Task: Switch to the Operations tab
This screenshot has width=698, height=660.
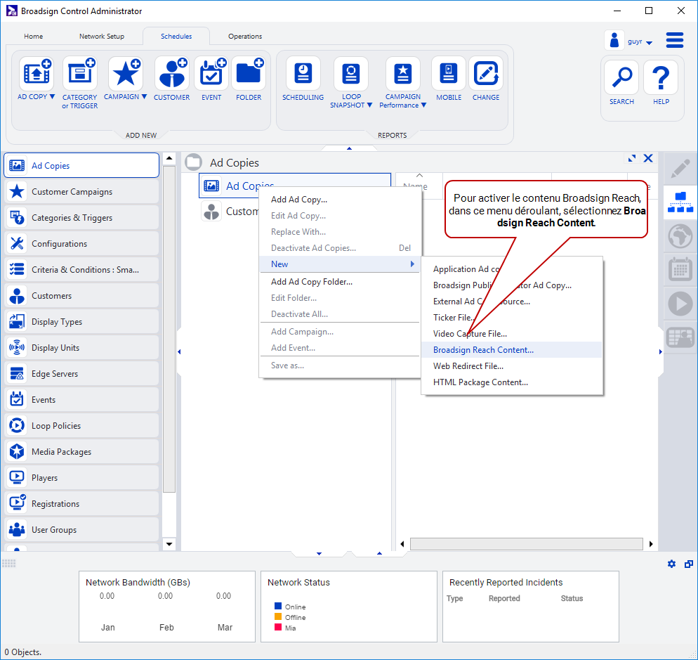Action: coord(245,37)
